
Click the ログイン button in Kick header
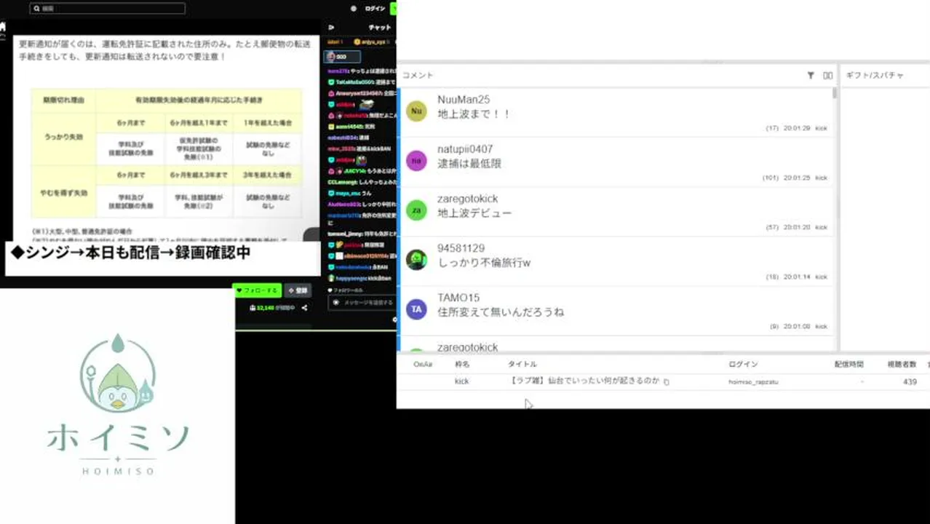pyautogui.click(x=375, y=9)
